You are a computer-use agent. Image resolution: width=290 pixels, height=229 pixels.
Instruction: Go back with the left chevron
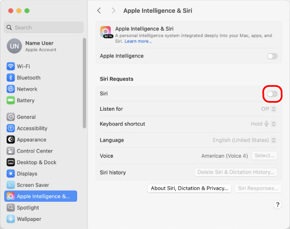[x=99, y=10]
